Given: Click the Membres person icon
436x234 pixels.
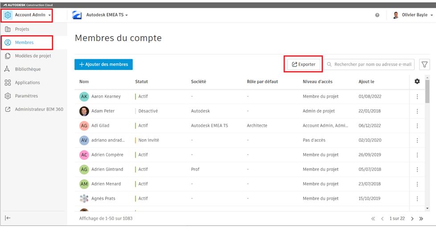Looking at the screenshot, I should [x=8, y=42].
